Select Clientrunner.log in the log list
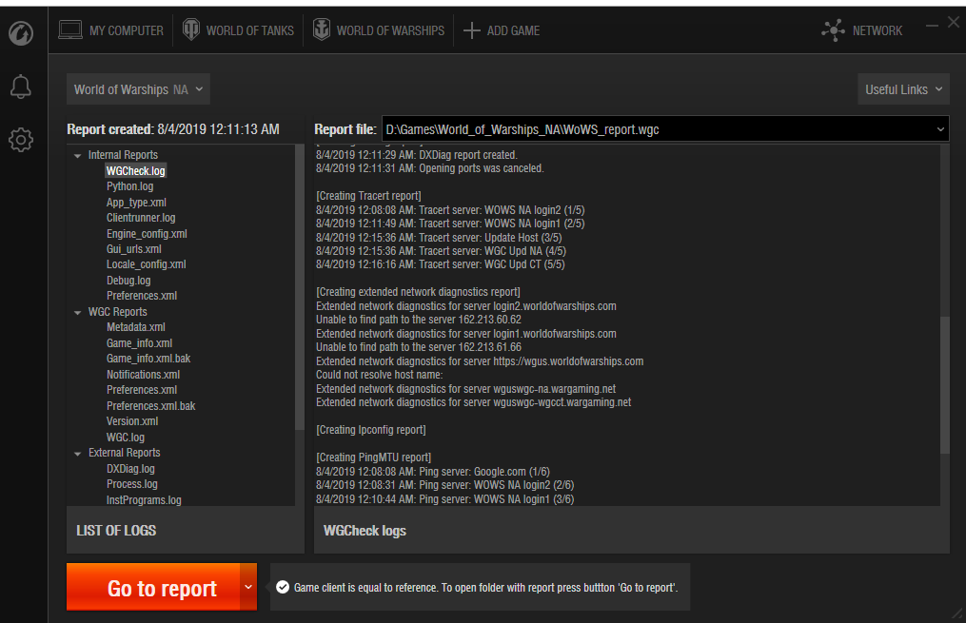The image size is (966, 623). coord(141,218)
